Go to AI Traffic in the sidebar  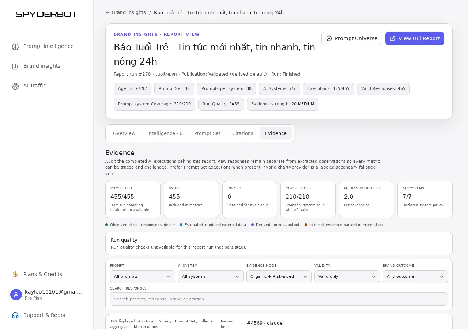(x=46, y=86)
